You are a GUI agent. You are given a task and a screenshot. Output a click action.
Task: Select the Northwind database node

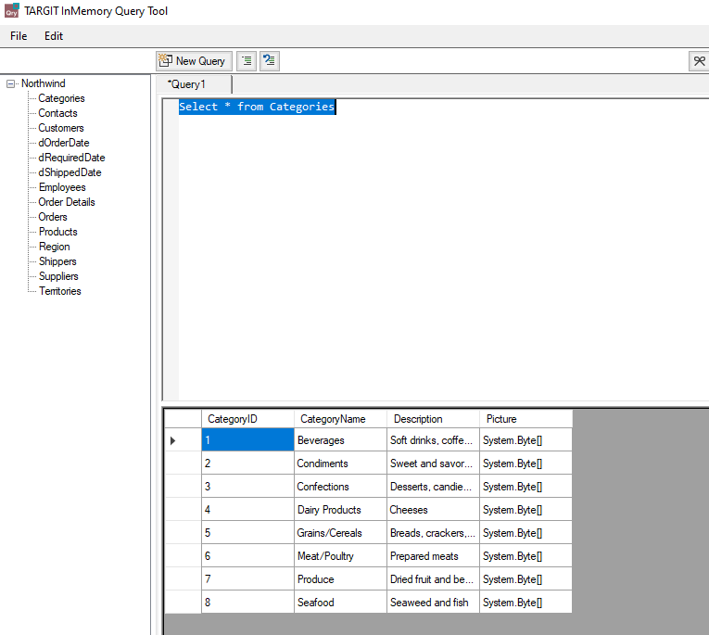tap(44, 83)
